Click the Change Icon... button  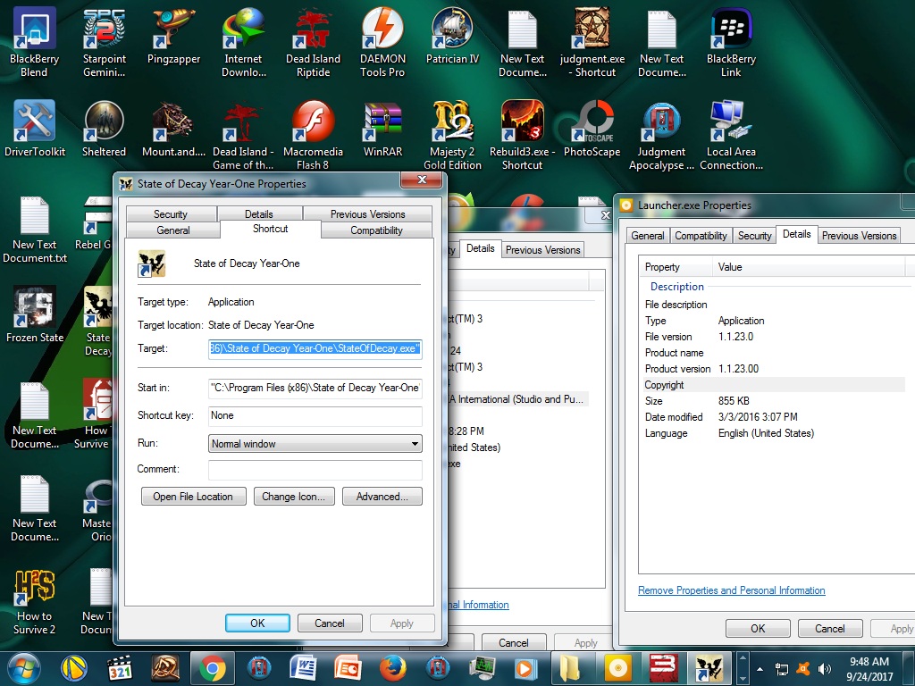coord(293,497)
